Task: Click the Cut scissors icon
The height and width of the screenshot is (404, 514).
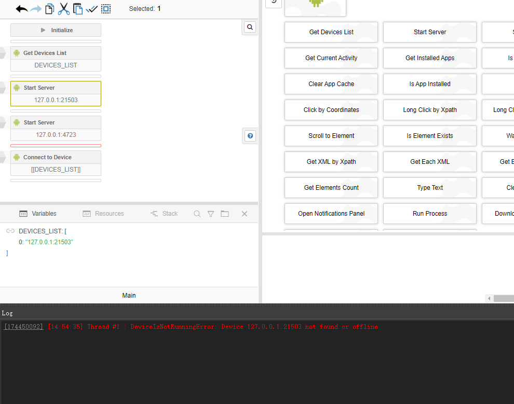Action: pos(64,9)
